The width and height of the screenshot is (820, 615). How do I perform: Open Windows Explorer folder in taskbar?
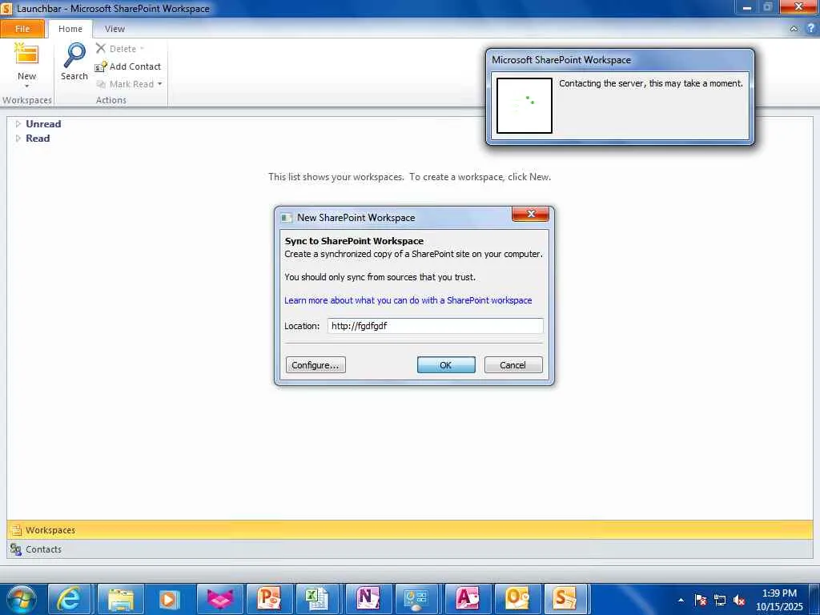pyautogui.click(x=119, y=599)
